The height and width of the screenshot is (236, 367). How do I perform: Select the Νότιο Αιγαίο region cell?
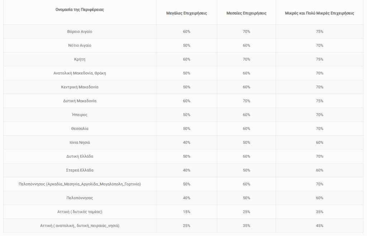80,46
